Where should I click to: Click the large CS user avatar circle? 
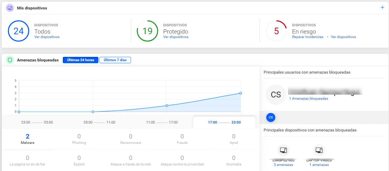(x=276, y=95)
